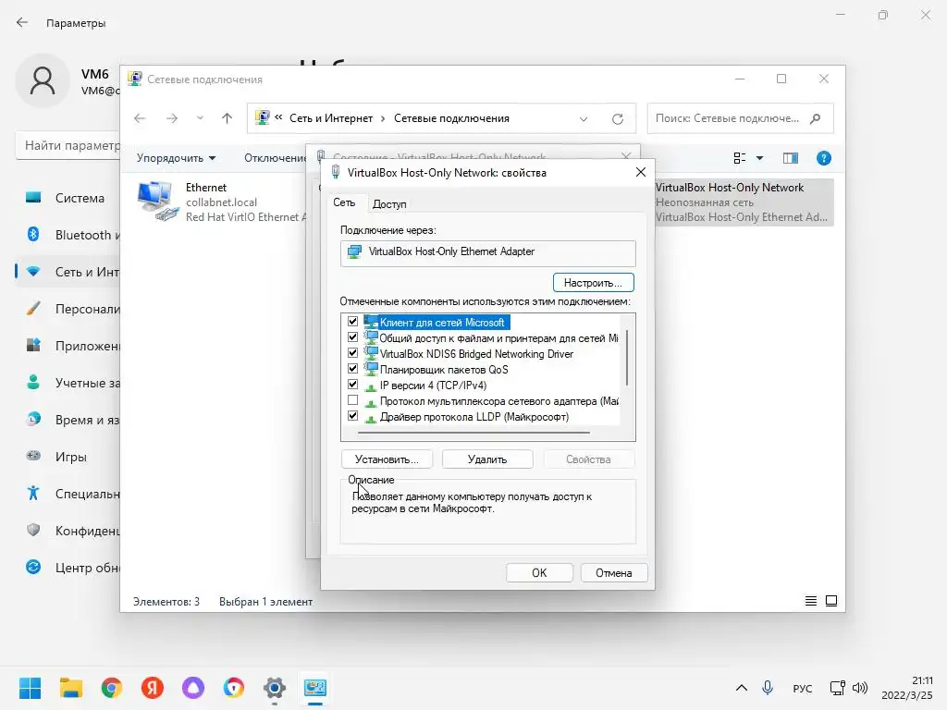Change view layout icon

[739, 158]
